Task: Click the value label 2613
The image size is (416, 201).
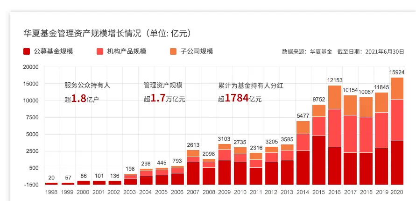Action: click(193, 145)
